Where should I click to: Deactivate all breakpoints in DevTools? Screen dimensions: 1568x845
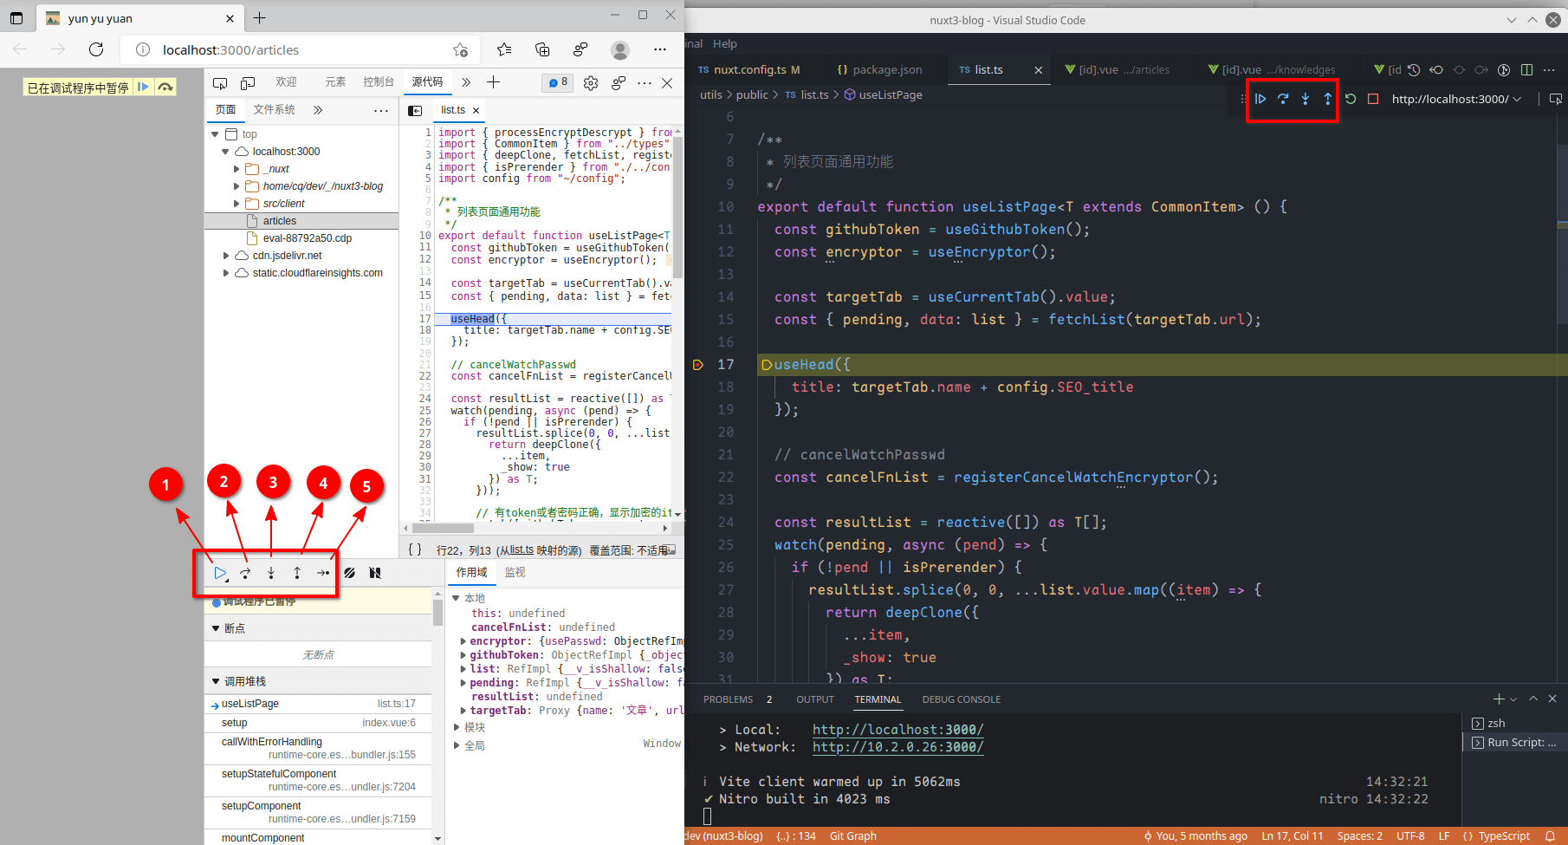(x=349, y=573)
